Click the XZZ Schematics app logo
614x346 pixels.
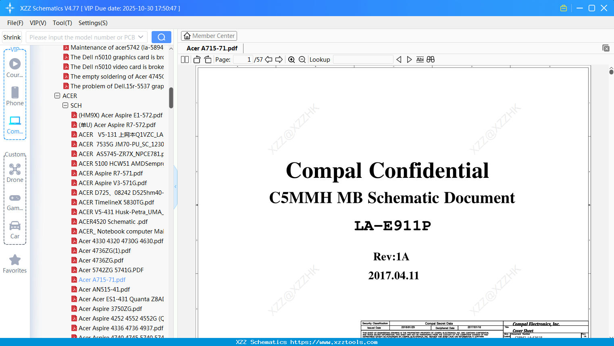(10, 8)
